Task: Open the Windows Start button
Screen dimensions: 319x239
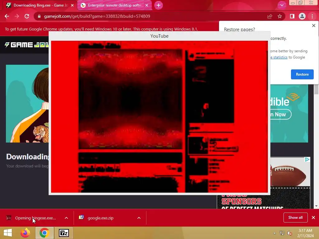Action: 8,233
